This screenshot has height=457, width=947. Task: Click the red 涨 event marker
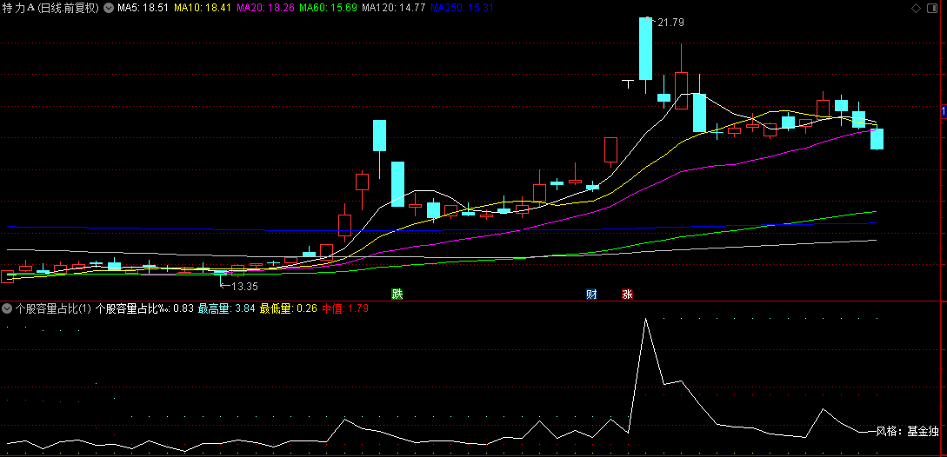coord(628,295)
